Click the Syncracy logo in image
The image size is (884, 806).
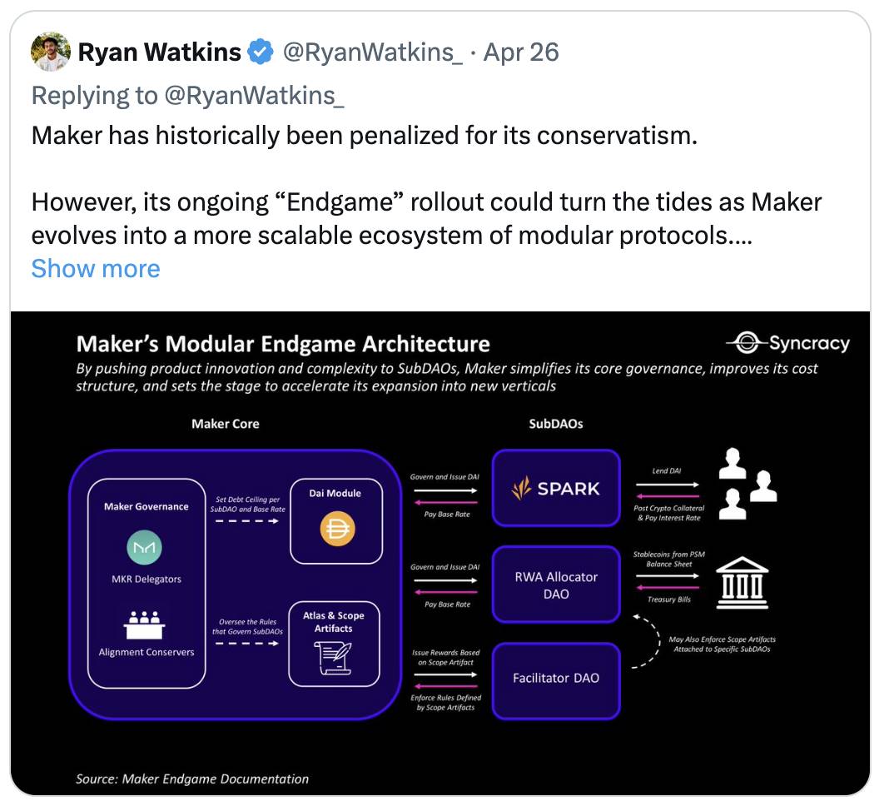787,343
